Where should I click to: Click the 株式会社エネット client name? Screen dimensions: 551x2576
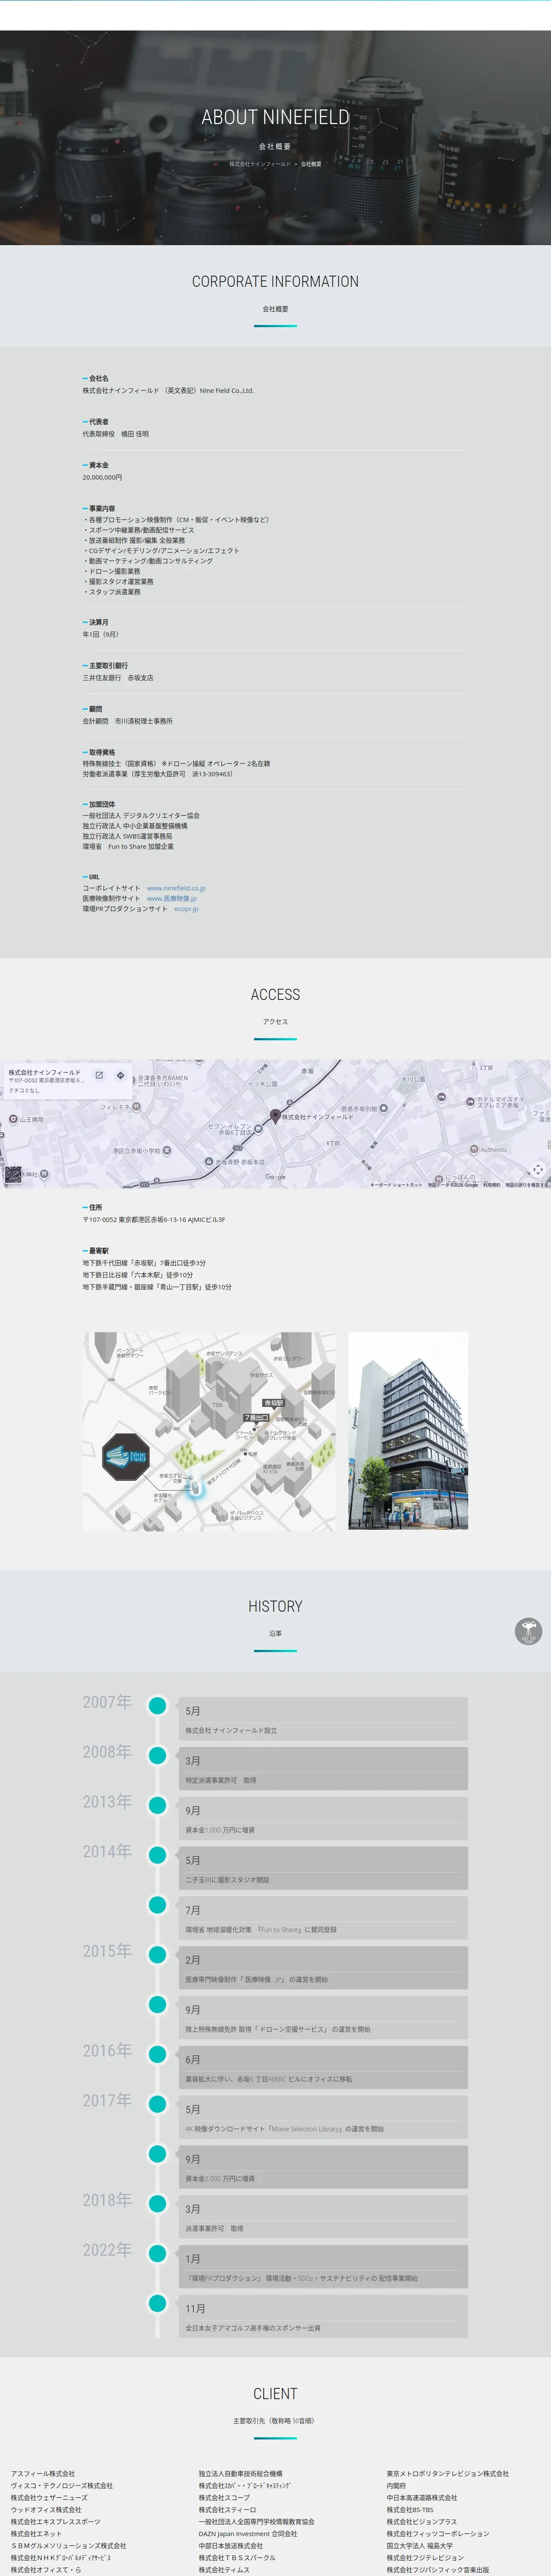click(x=36, y=2534)
